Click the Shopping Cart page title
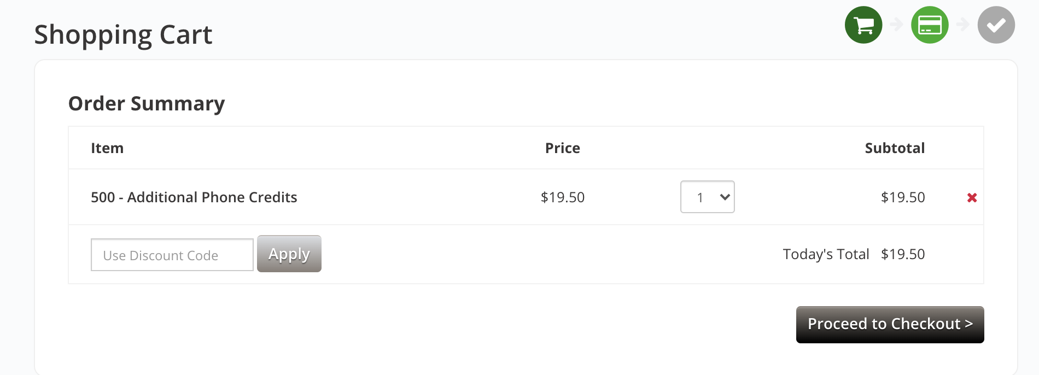This screenshot has height=375, width=1039. tap(123, 35)
